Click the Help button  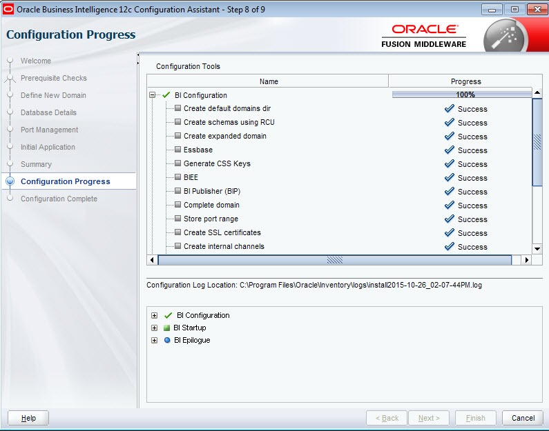click(x=28, y=418)
